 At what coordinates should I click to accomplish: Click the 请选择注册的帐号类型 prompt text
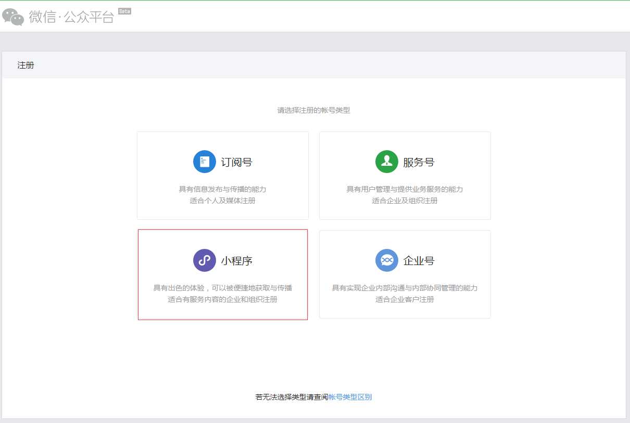[x=313, y=110]
